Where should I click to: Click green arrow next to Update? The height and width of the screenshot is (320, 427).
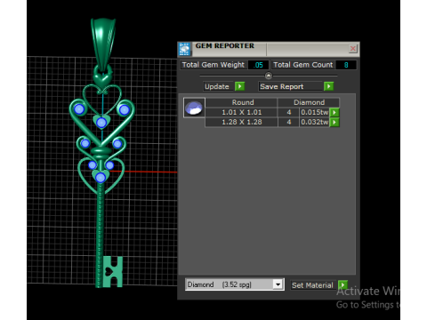239,86
